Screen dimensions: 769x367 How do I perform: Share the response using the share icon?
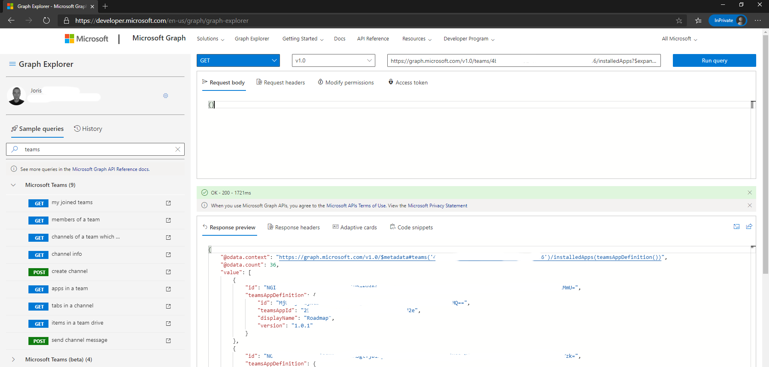[x=749, y=227]
